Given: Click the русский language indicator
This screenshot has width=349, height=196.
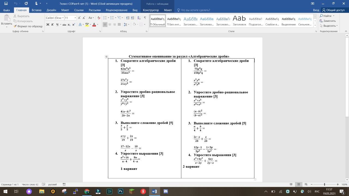Looking at the screenshot, I should click(52, 185).
